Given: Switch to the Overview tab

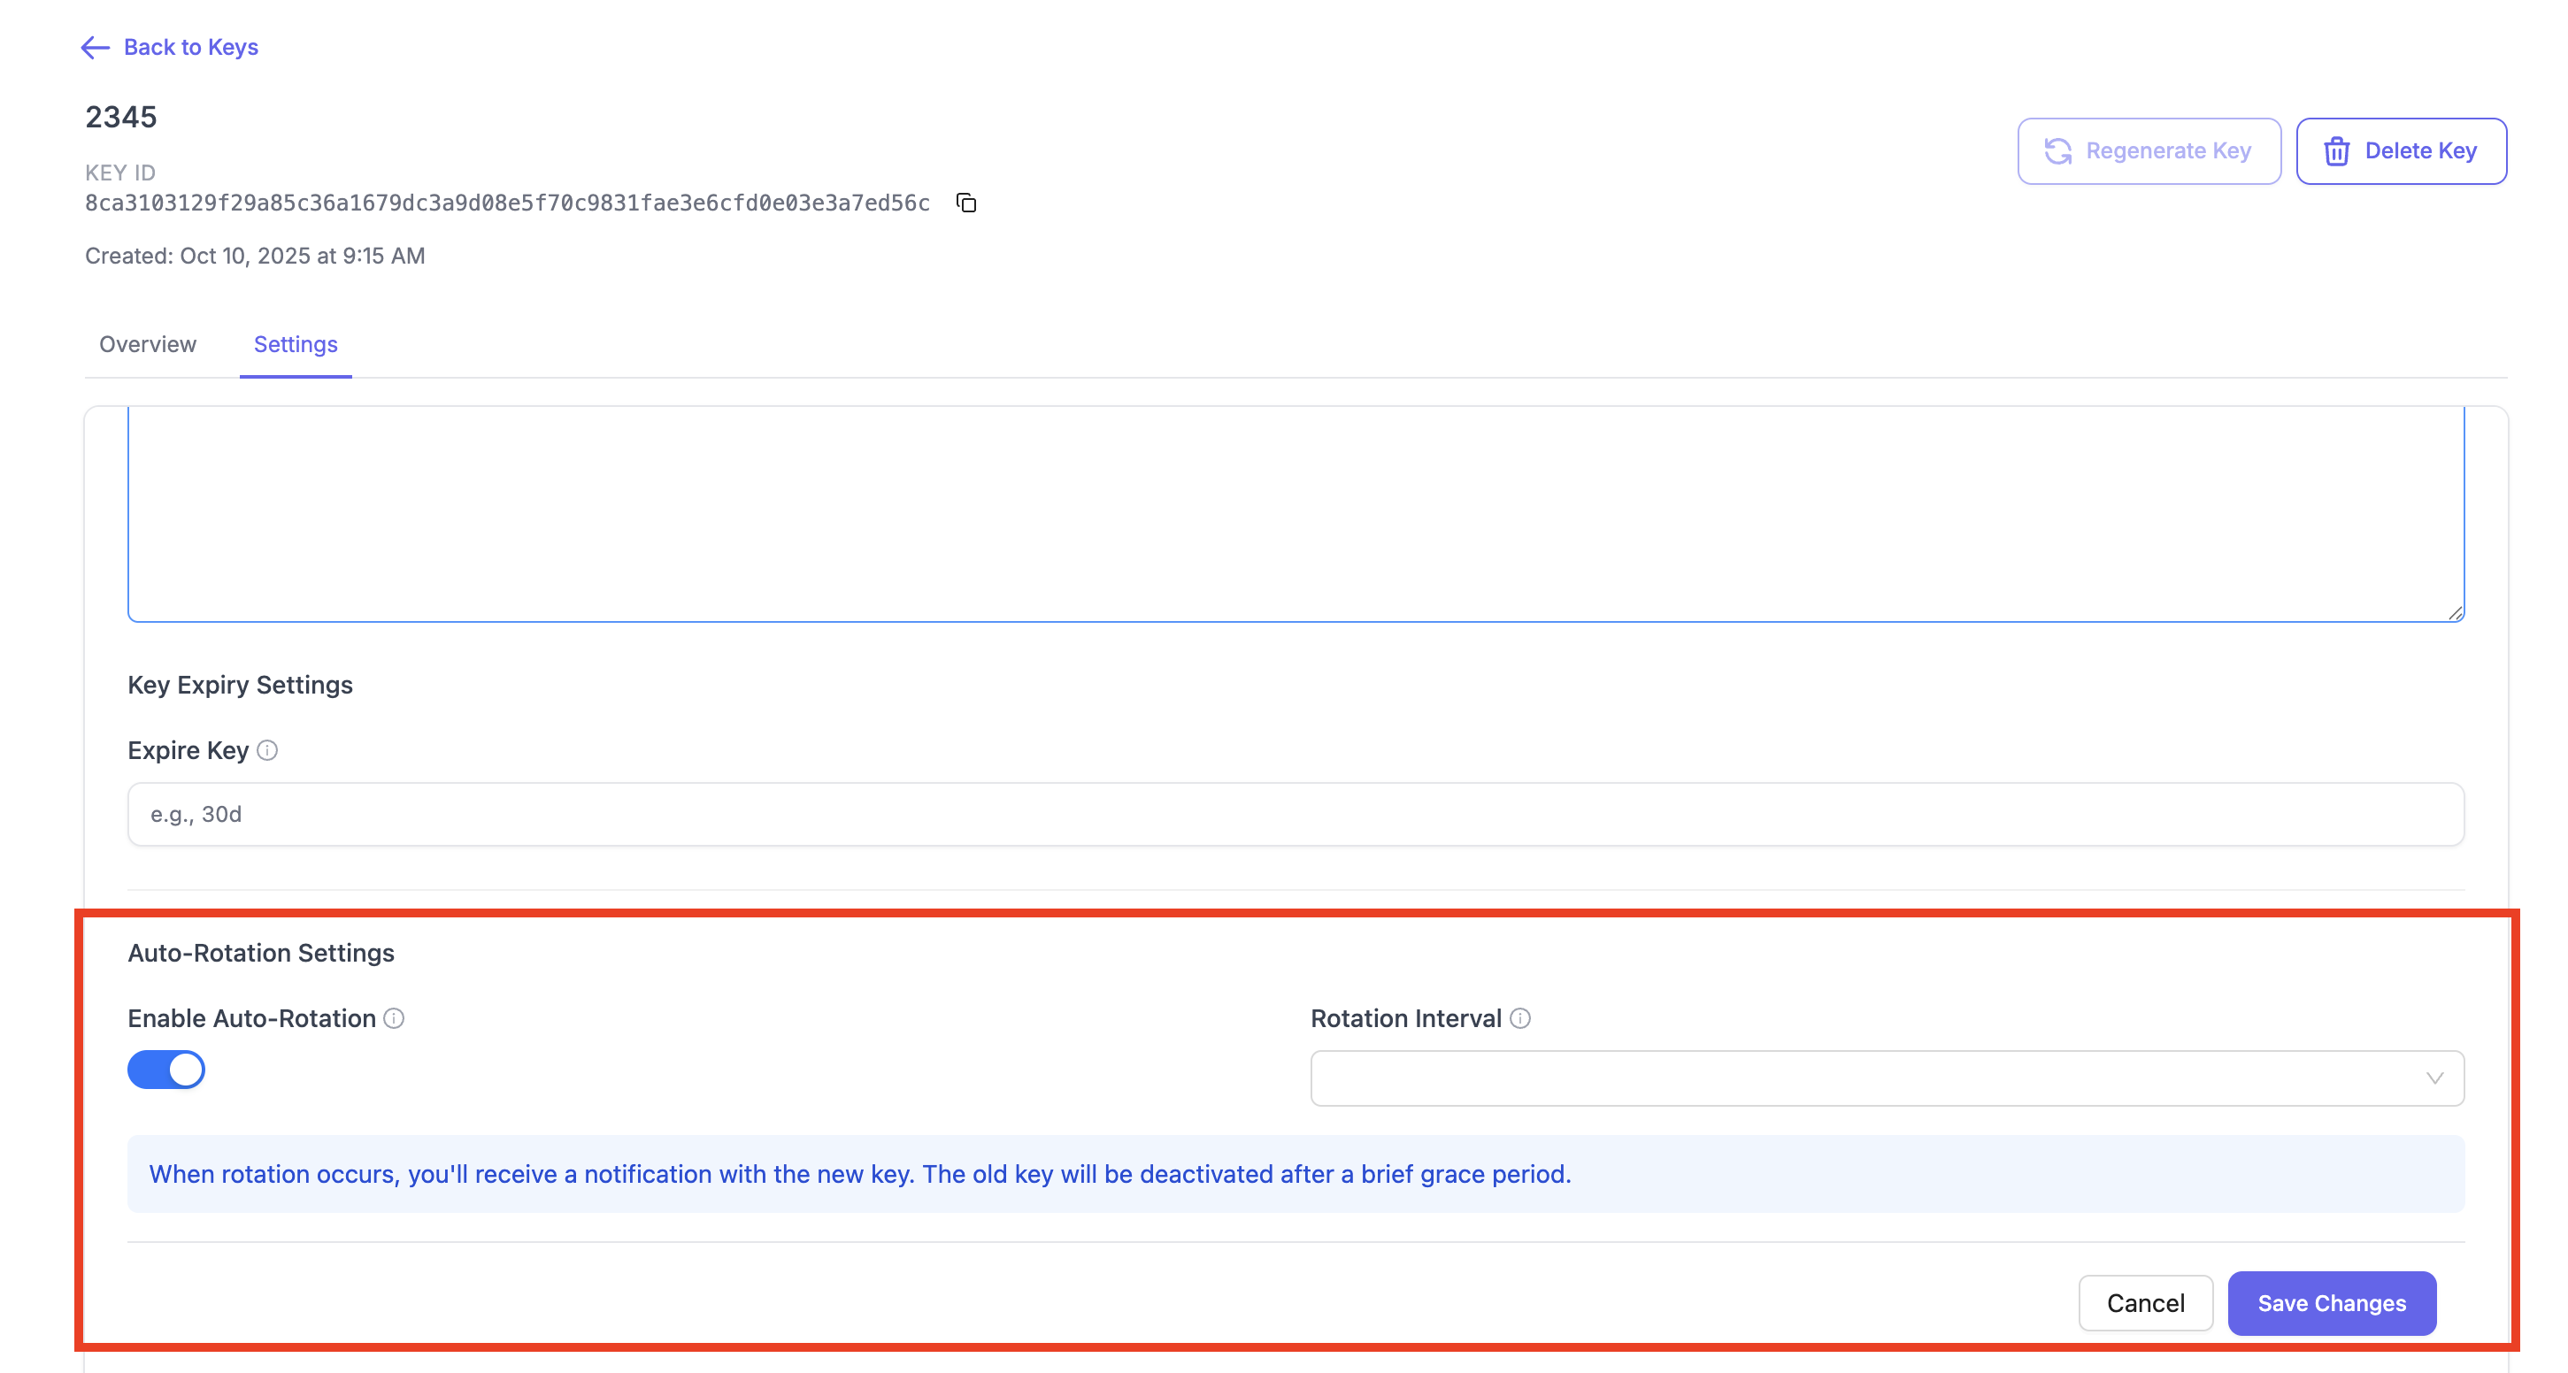Looking at the screenshot, I should [x=148, y=345].
